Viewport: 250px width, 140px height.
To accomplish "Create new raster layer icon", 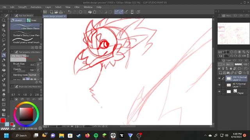I will coord(220,73).
